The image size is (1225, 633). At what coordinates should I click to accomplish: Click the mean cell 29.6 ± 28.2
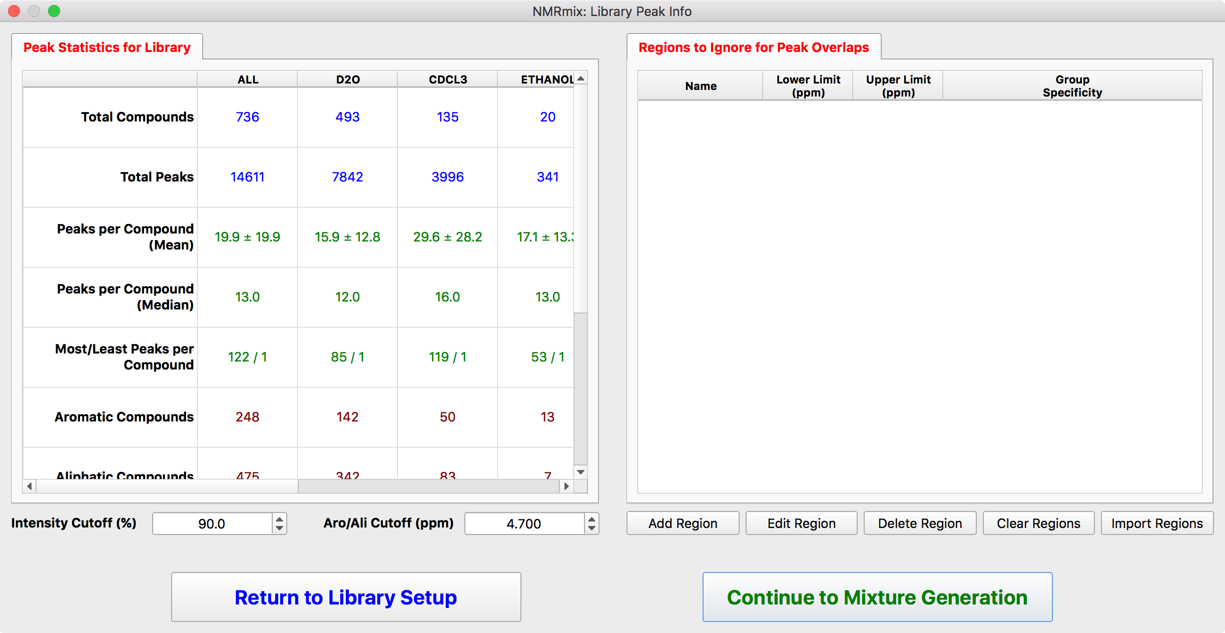point(448,237)
